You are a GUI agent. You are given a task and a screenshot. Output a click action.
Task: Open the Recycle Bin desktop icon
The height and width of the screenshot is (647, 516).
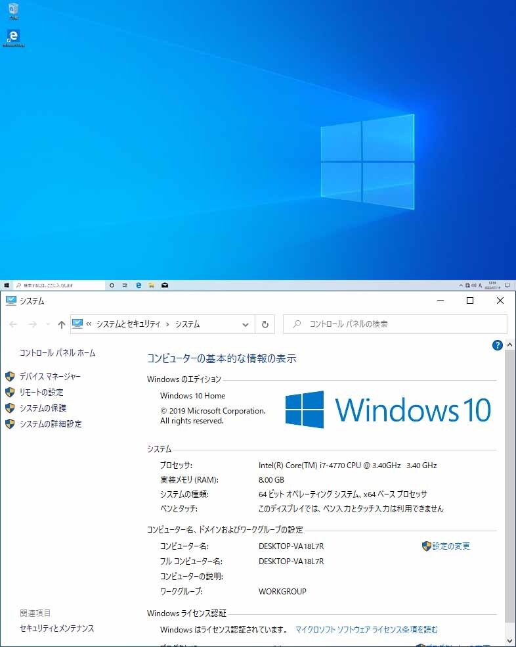click(x=14, y=11)
